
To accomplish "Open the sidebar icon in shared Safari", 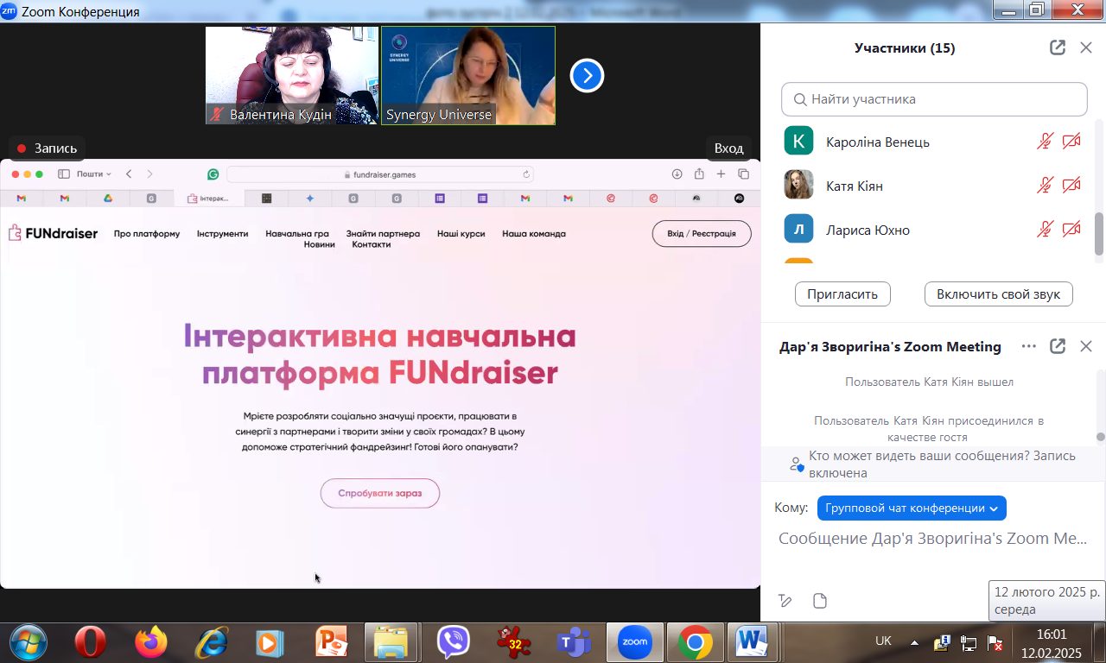I will [x=64, y=174].
